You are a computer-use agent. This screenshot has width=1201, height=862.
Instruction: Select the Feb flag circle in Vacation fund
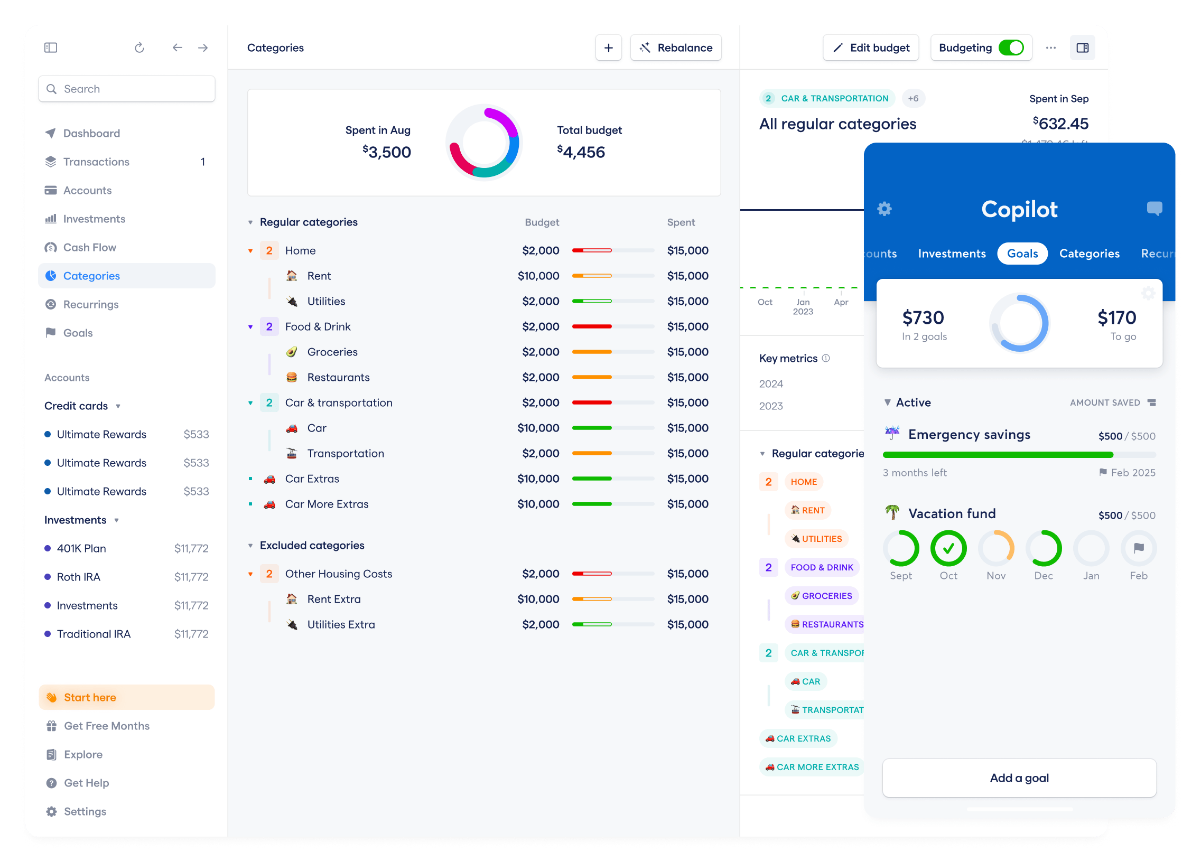click(x=1139, y=548)
